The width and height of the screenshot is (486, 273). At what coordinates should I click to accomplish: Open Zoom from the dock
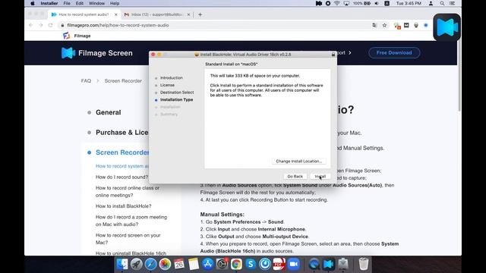point(294,264)
